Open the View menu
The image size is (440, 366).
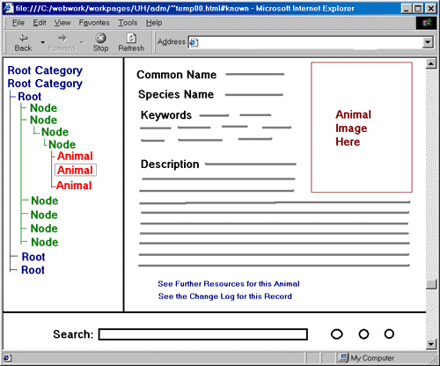click(62, 23)
